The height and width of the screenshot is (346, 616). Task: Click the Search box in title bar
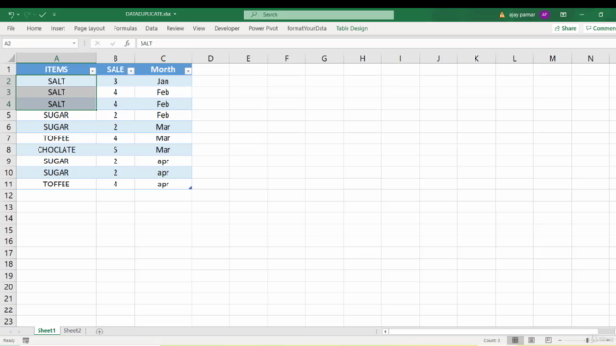319,15
